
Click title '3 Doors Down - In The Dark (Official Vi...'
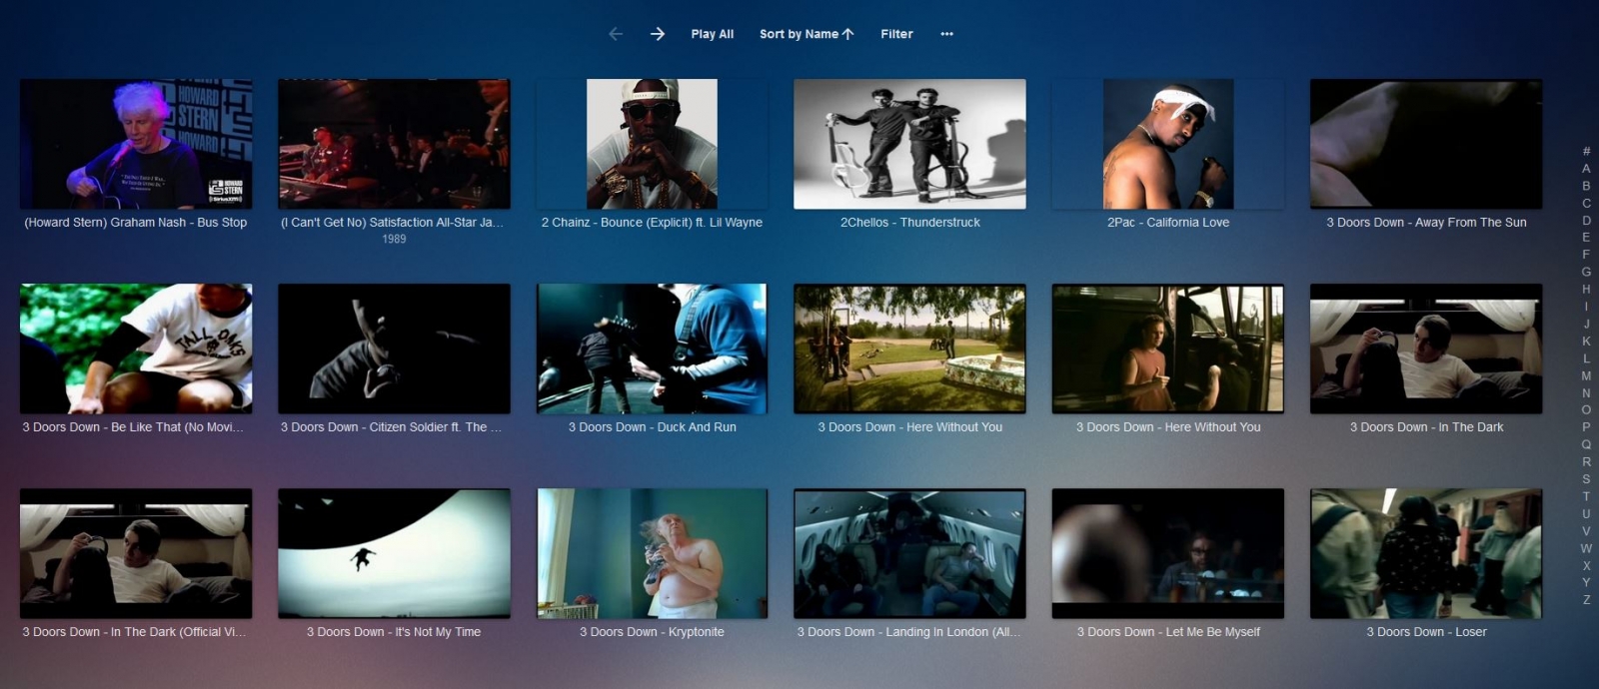click(134, 632)
